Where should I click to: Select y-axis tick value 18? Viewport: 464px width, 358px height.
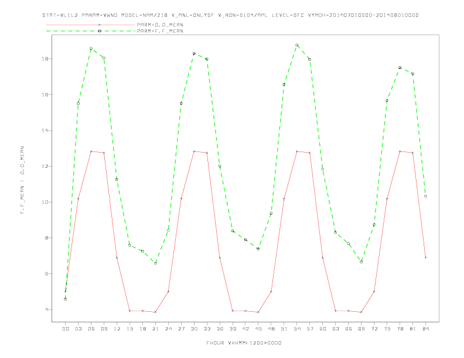point(45,58)
